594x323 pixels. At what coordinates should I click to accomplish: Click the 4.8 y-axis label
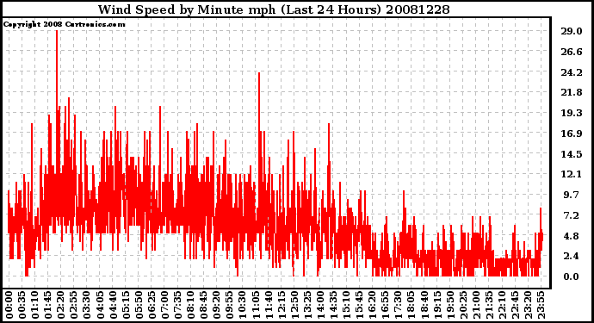[572, 236]
